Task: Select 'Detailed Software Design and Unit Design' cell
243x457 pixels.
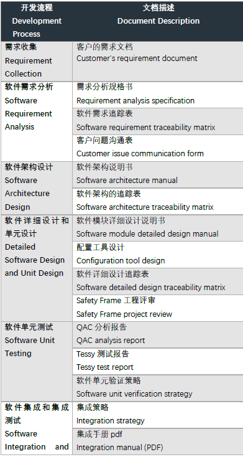Action: [x=37, y=268]
